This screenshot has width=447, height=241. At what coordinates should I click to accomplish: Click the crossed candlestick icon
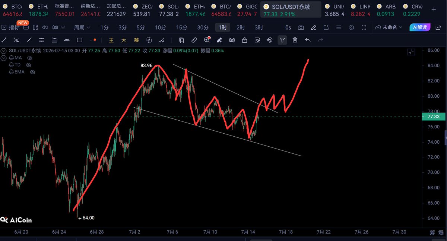[x=232, y=40]
